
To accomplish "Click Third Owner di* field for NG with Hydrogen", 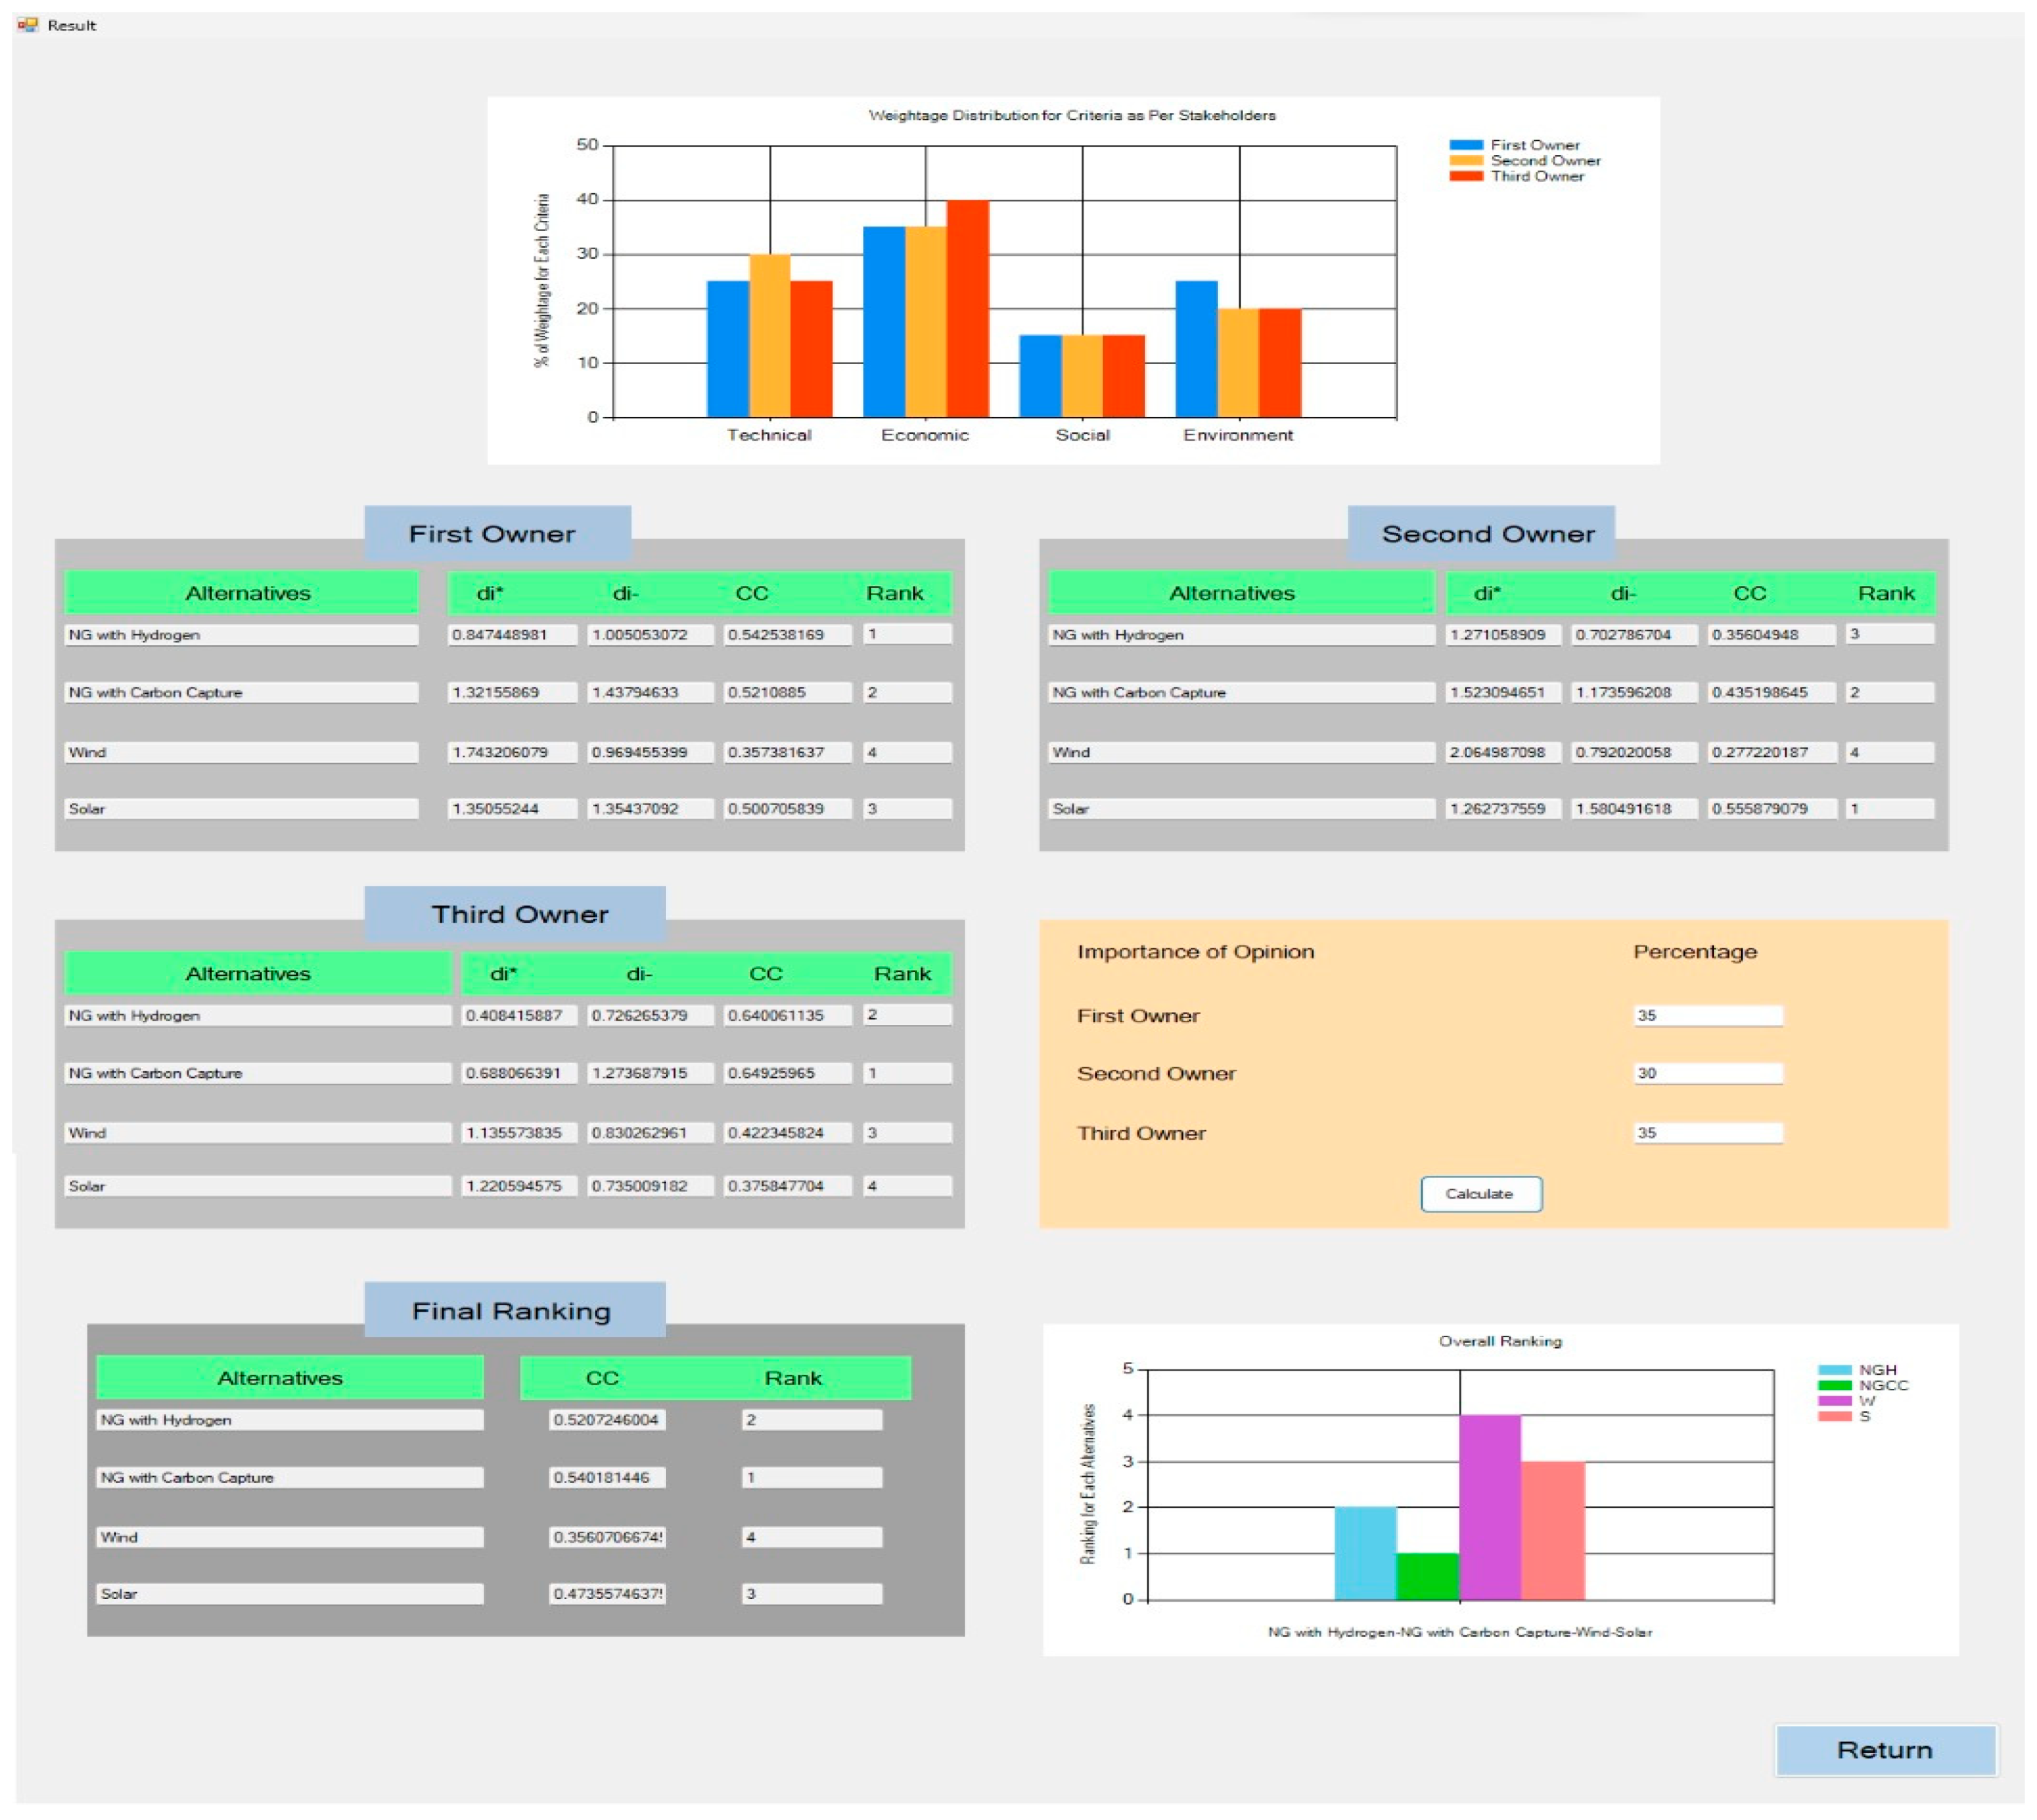I will coord(519,1015).
